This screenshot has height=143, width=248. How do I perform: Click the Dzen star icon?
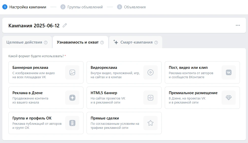tap(72, 98)
